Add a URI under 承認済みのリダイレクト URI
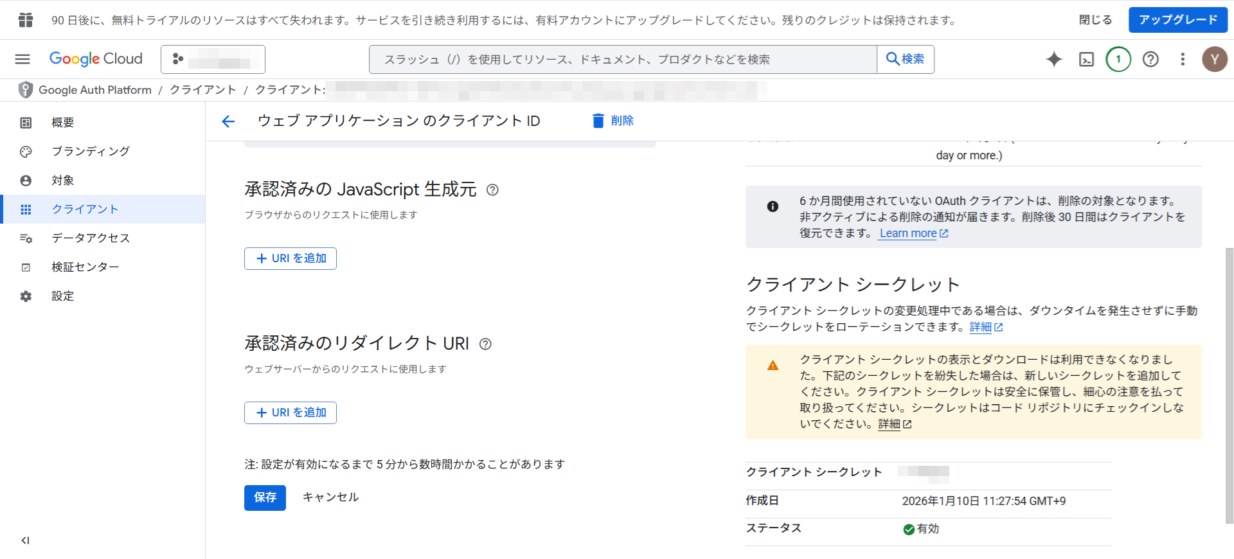The image size is (1234, 559). tap(291, 413)
